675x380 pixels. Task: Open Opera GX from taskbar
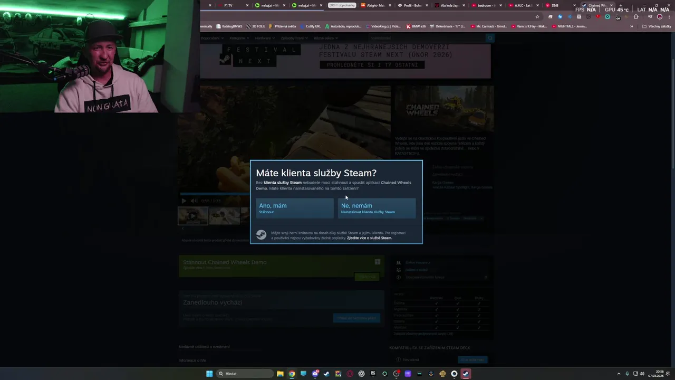[350, 374]
